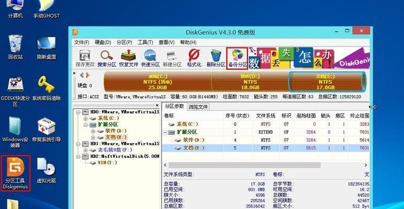Open the 分区(P) menu

[x=124, y=42]
